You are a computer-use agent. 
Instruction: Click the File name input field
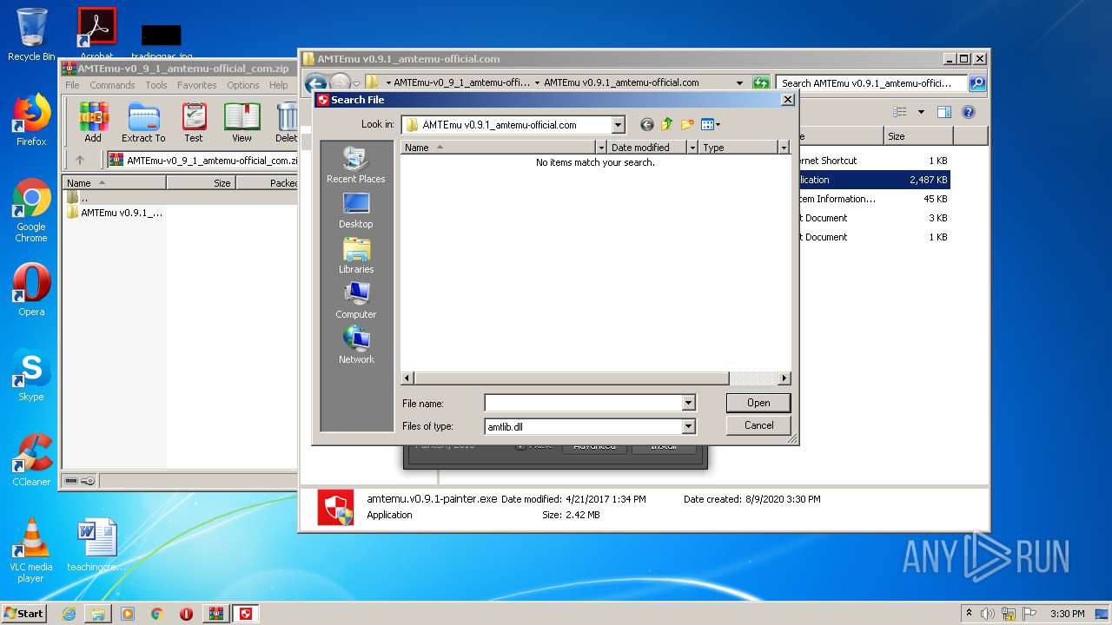point(584,403)
